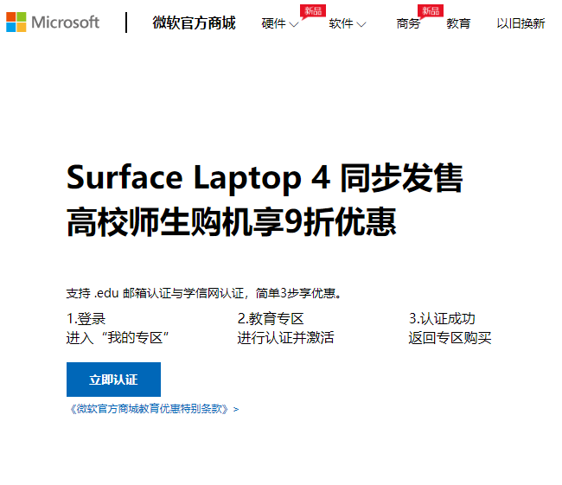The width and height of the screenshot is (562, 485).
Task: Open 《微软官方商城教育优惠特别条款》 link
Action: pos(154,409)
